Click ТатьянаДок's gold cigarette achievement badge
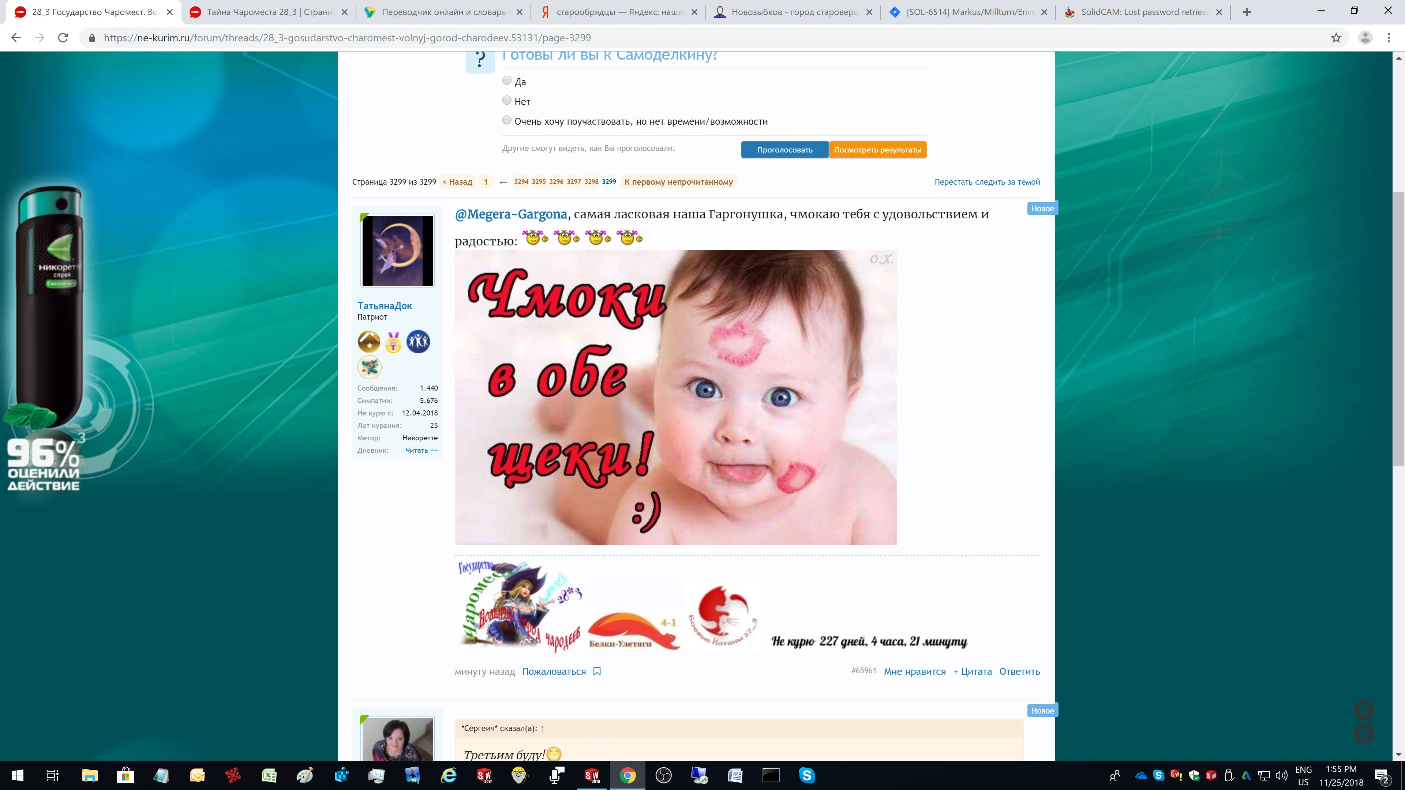This screenshot has width=1405, height=790. coord(369,342)
